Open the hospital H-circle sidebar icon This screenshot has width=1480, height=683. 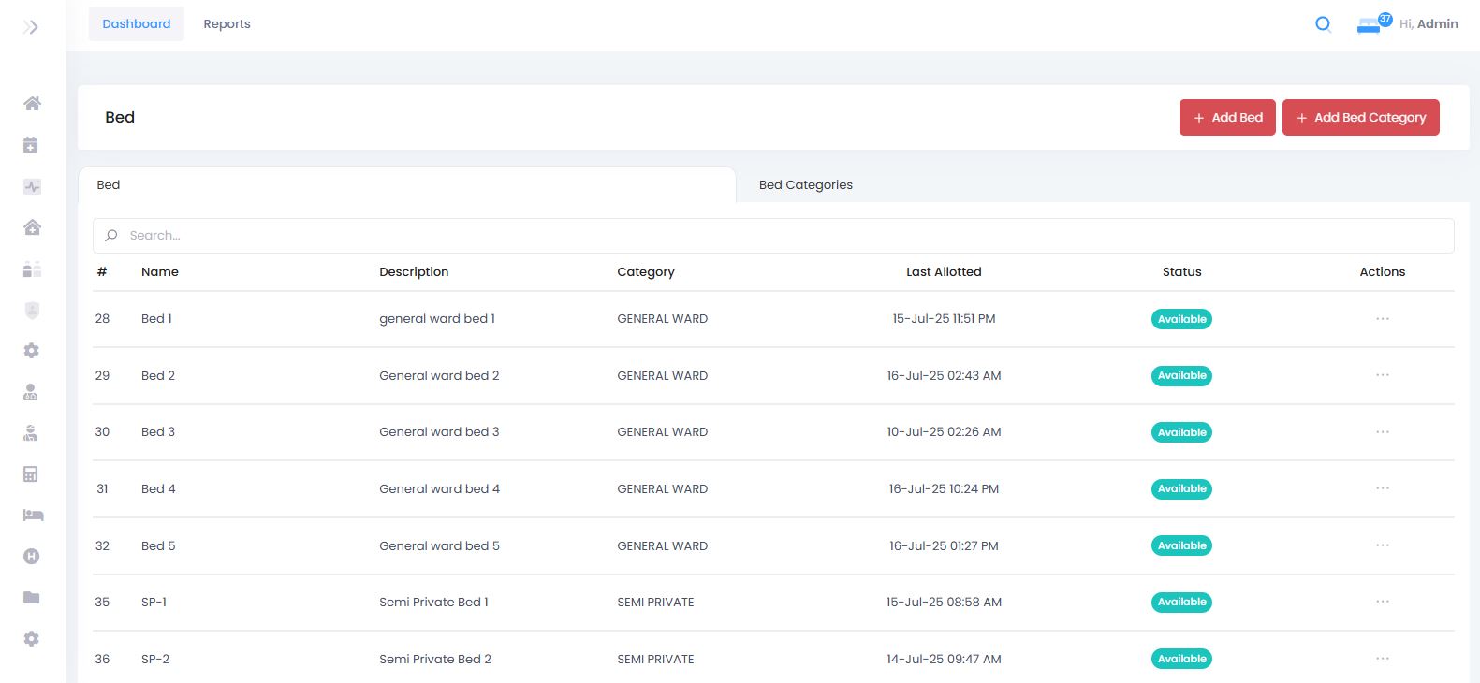point(32,557)
